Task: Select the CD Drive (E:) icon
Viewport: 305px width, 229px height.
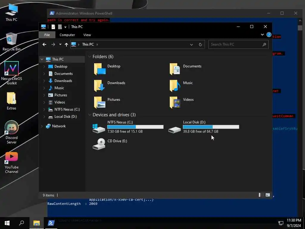Action: point(99,144)
